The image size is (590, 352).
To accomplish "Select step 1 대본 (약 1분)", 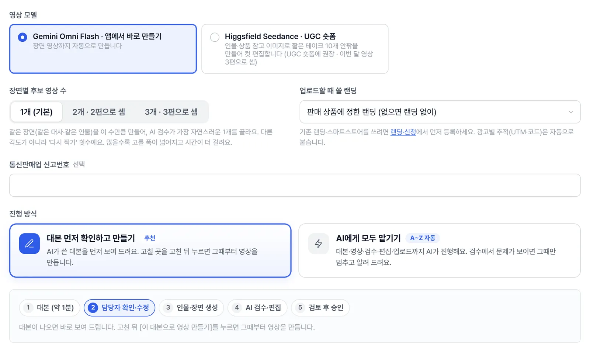I will (x=50, y=308).
